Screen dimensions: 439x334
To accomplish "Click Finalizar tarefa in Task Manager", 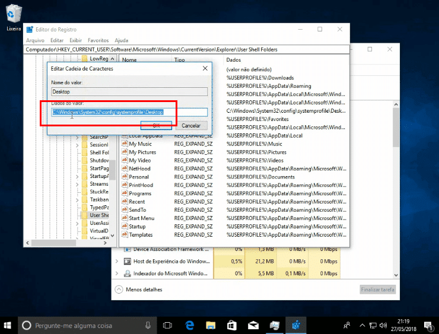I will tap(377, 290).
